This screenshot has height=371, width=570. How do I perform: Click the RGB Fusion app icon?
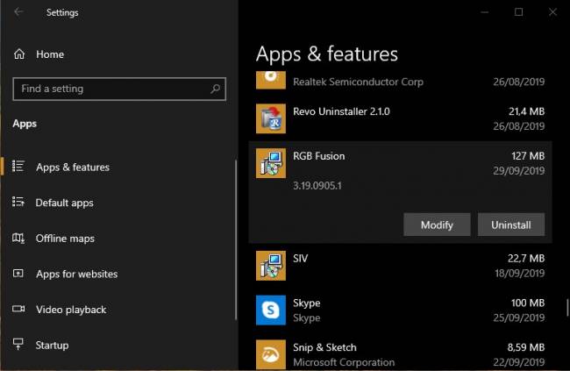[x=272, y=164]
